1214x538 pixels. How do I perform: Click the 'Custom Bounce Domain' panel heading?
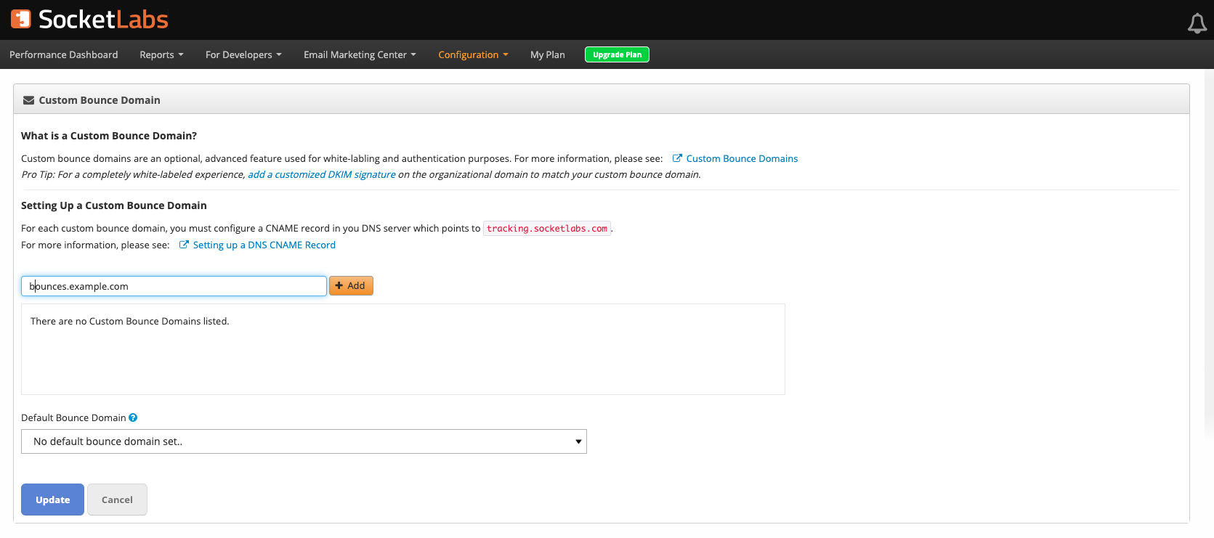point(100,100)
